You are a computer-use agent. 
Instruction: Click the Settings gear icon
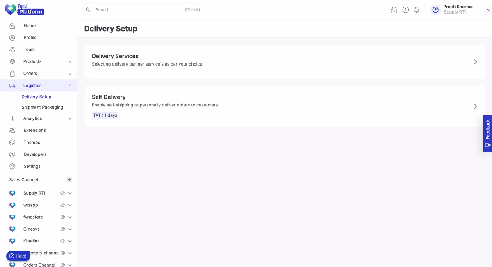[x=12, y=167]
